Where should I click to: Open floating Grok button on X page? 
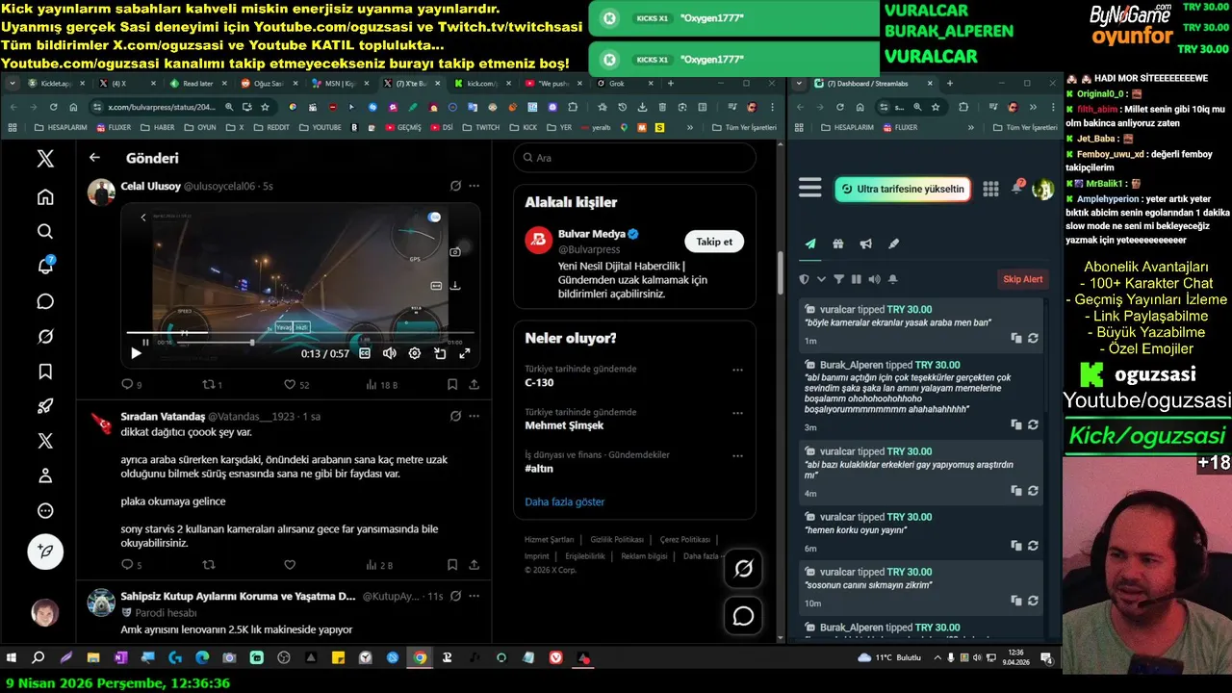[743, 569]
